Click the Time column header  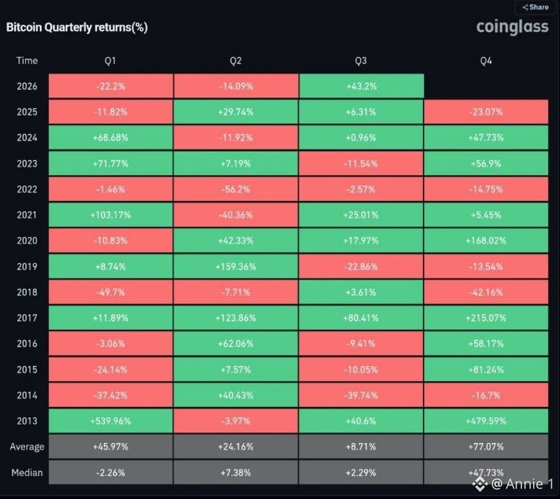coord(27,61)
